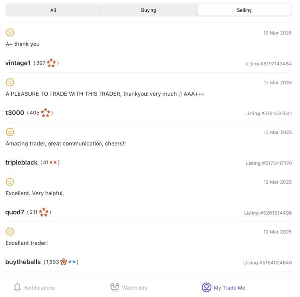The height and width of the screenshot is (297, 300).
Task: Switch to the All feedback tab
Action: 53,10
